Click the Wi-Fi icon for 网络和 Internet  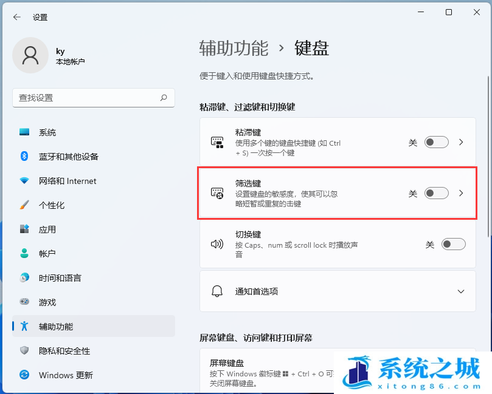click(x=24, y=181)
